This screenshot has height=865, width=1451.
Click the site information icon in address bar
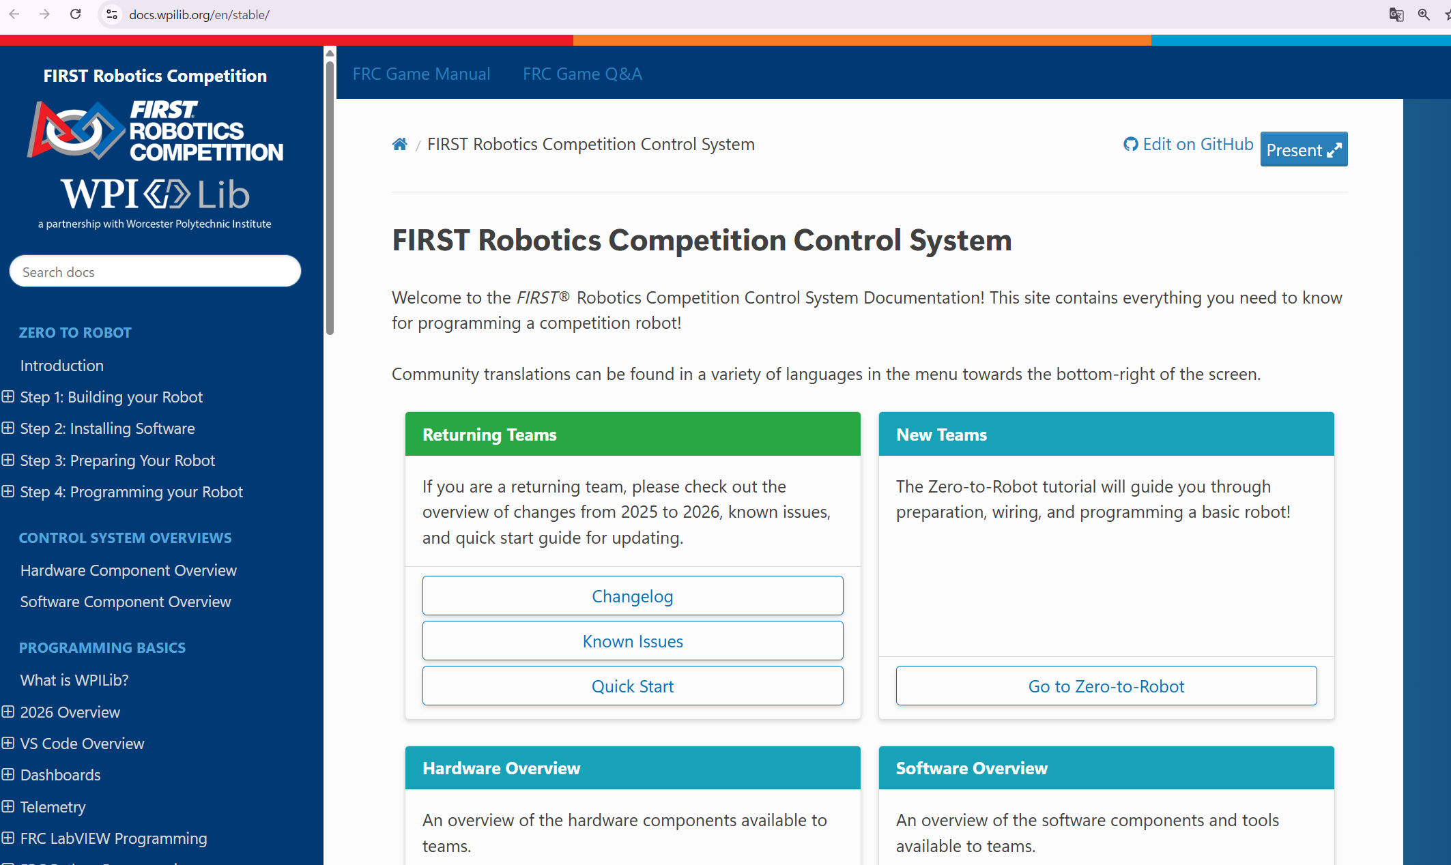click(x=112, y=14)
